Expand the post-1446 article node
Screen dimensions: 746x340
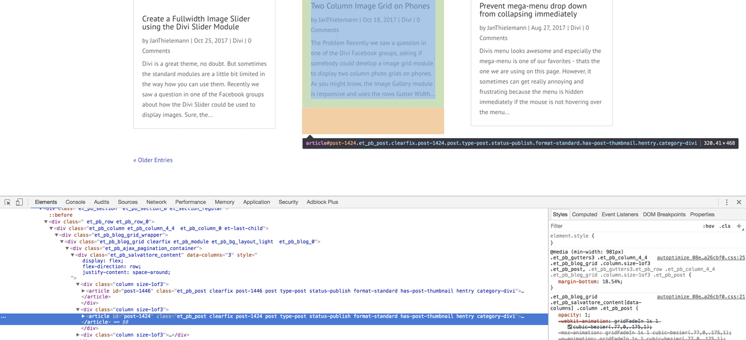83,291
